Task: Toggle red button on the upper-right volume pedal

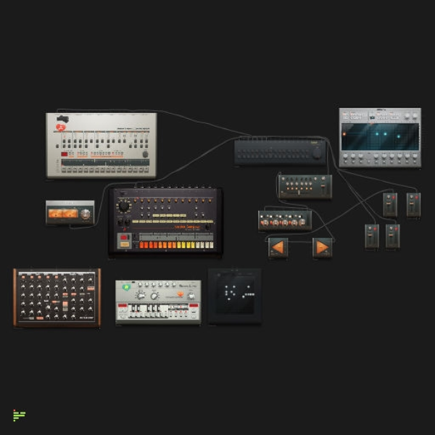Action: (x=416, y=198)
